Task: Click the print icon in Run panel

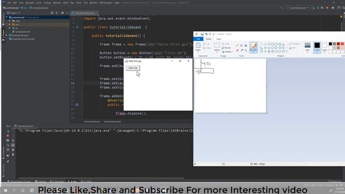Action: tap(13, 150)
